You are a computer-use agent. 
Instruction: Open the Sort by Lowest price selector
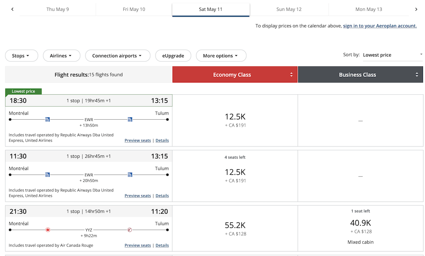click(x=392, y=55)
